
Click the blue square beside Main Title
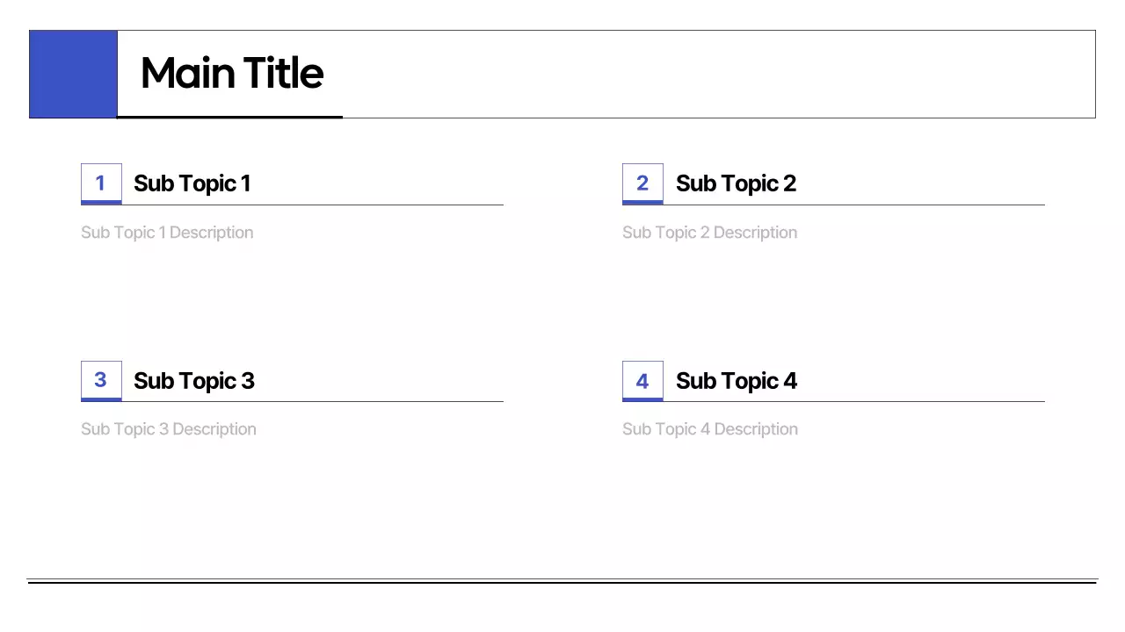coord(73,74)
